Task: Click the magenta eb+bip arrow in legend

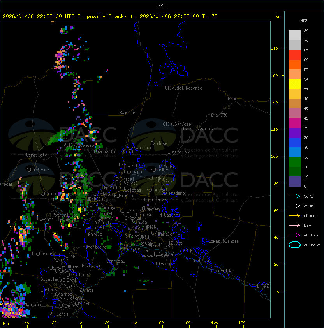Action: point(294,235)
